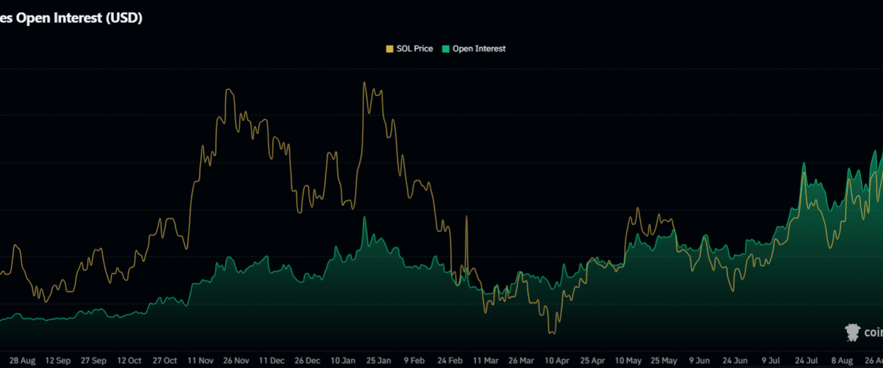Click the Open Interest (USD) chart title
Image resolution: width=883 pixels, height=368 pixels.
tap(71, 19)
